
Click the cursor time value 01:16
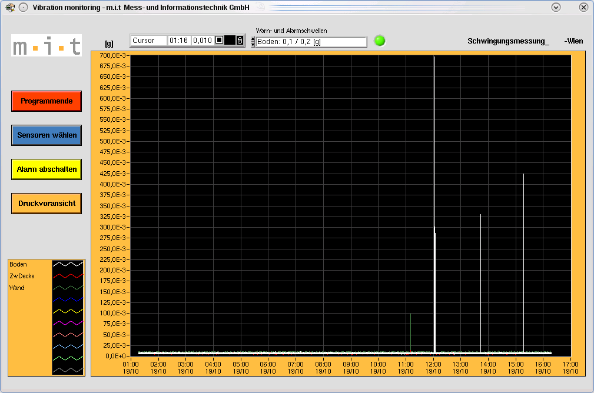pos(179,41)
